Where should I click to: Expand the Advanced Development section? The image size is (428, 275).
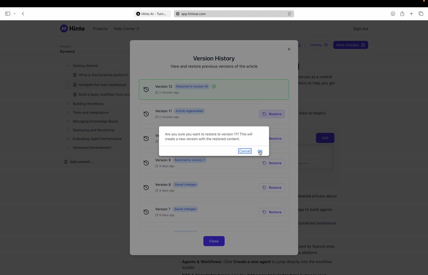68,147
